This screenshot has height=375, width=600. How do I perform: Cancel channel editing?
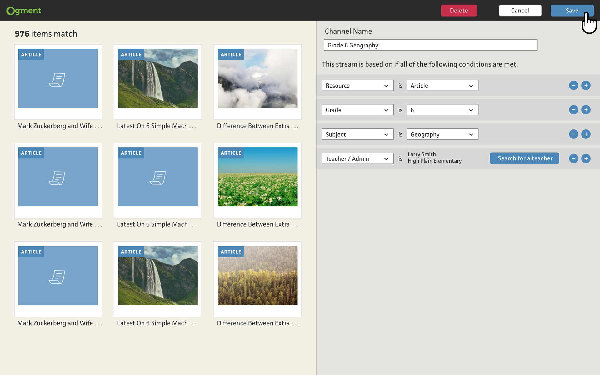[520, 11]
